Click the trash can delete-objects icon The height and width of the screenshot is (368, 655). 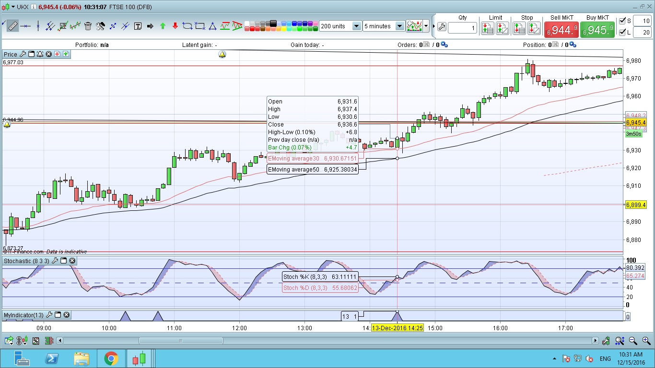click(88, 26)
